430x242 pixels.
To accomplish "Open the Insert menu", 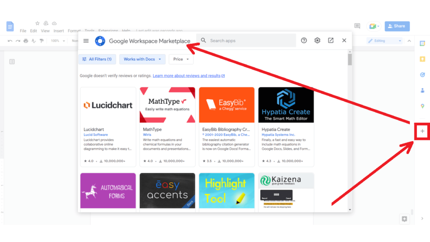I will click(59, 31).
